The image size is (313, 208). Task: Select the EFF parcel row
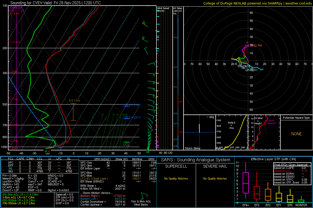pos(40,165)
